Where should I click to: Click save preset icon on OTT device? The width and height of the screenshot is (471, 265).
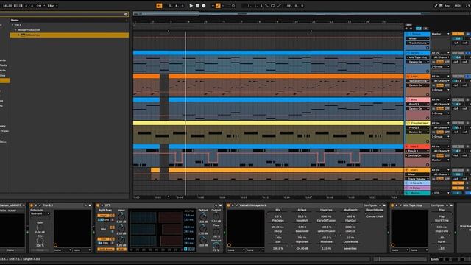coord(221,205)
